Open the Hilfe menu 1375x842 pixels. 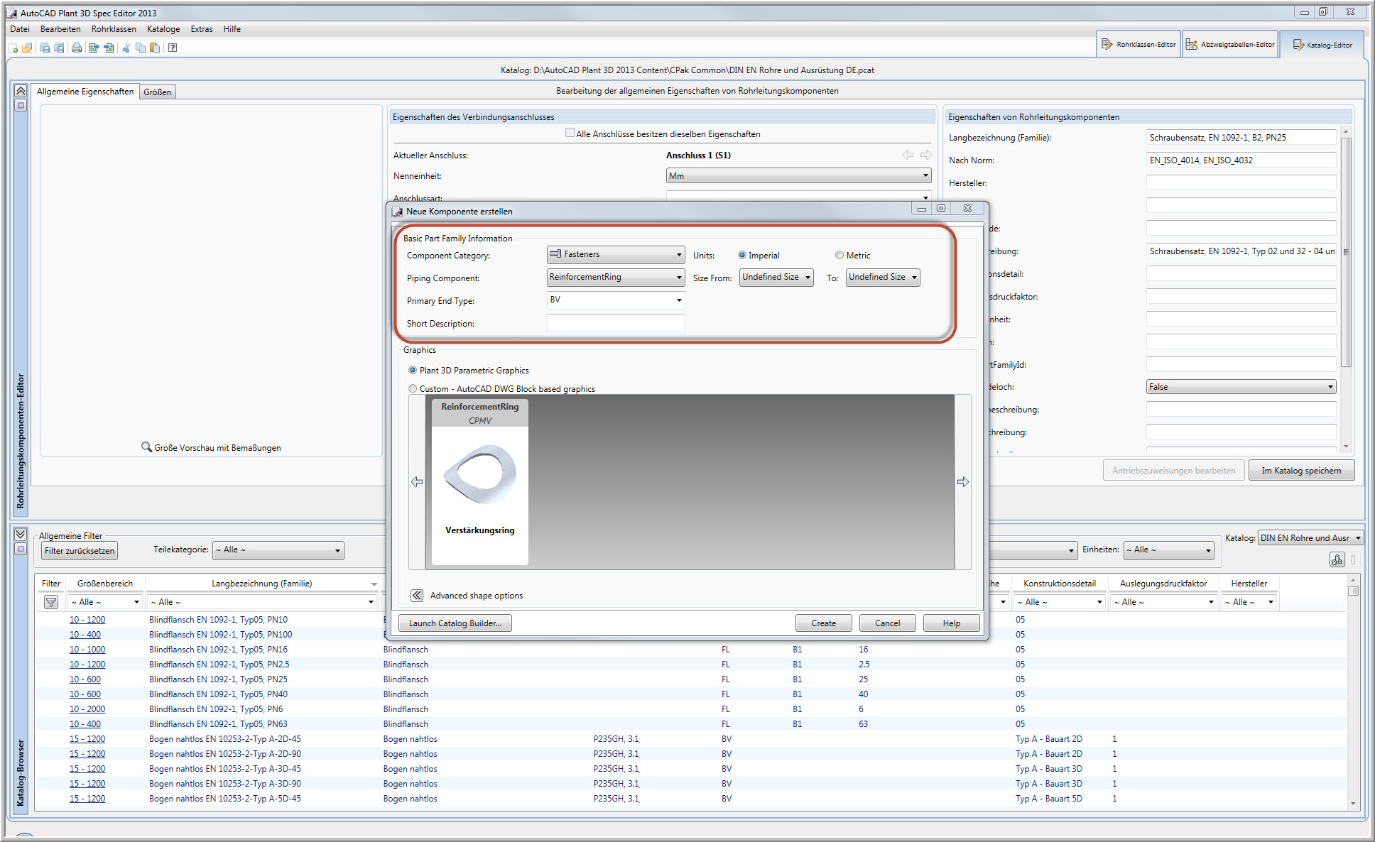(x=232, y=29)
